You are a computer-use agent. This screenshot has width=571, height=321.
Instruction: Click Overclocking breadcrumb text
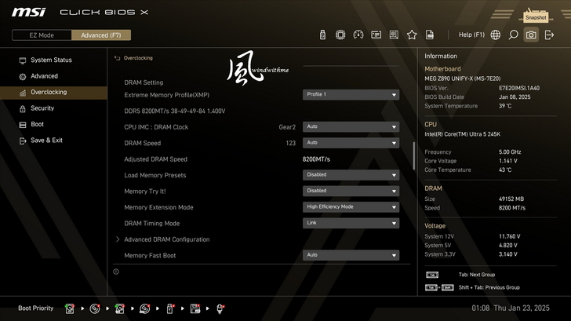[x=138, y=58]
